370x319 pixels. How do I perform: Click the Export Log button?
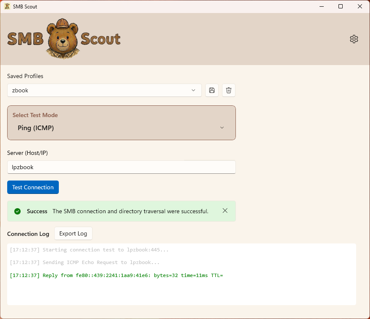coord(73,233)
